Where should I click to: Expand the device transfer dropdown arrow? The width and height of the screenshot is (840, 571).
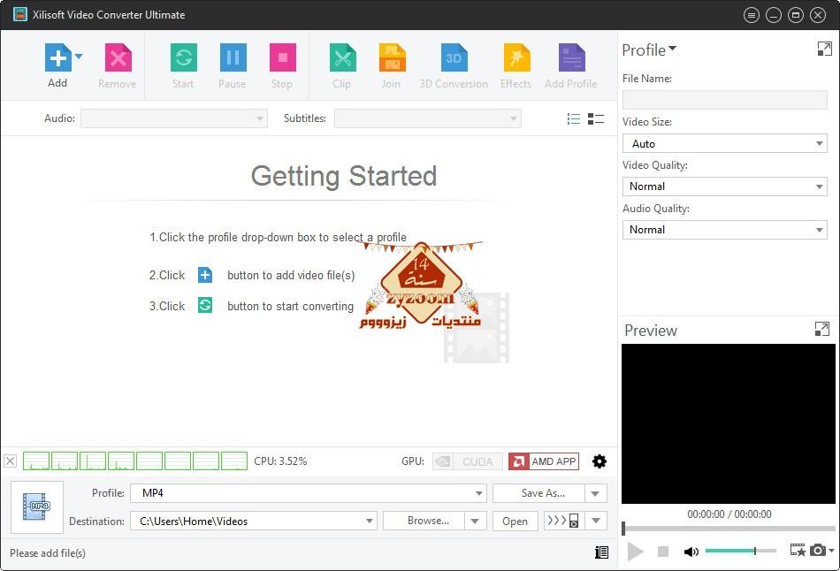coord(596,522)
